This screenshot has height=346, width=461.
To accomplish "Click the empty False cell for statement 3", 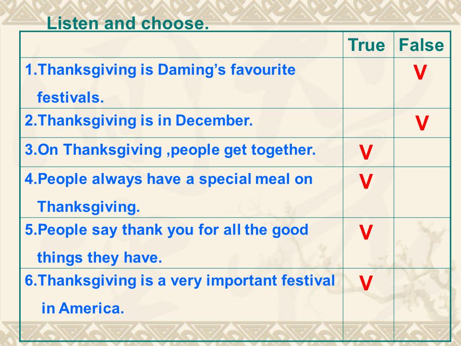I will pyautogui.click(x=422, y=152).
